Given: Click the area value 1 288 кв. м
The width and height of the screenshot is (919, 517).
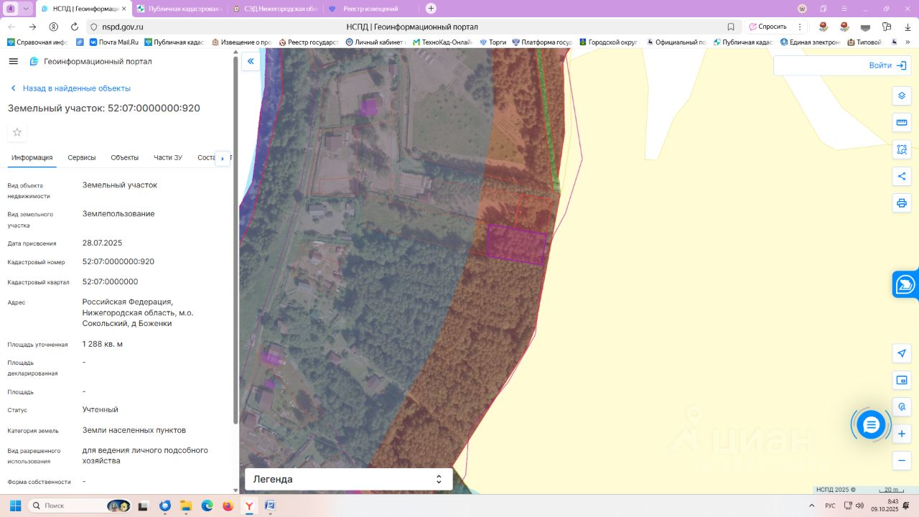Looking at the screenshot, I should tap(103, 344).
